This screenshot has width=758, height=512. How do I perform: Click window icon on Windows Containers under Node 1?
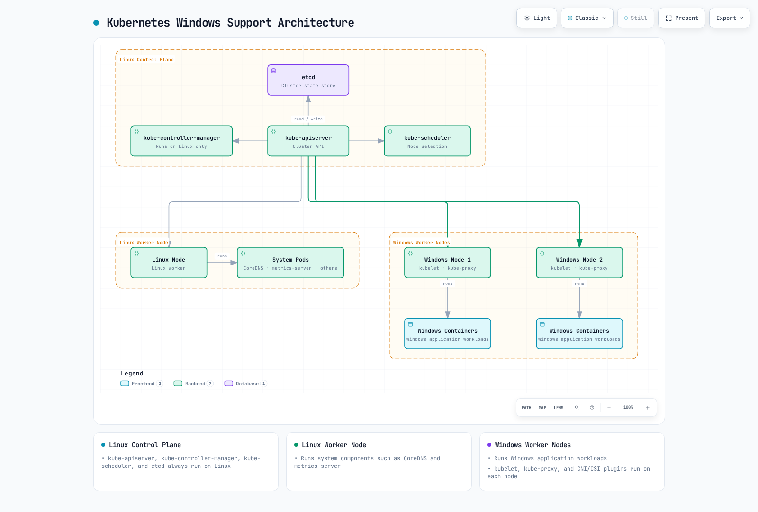click(410, 324)
